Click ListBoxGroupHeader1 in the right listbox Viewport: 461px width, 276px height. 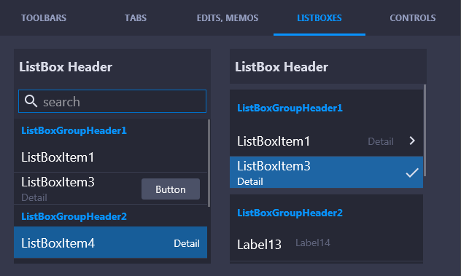point(290,108)
